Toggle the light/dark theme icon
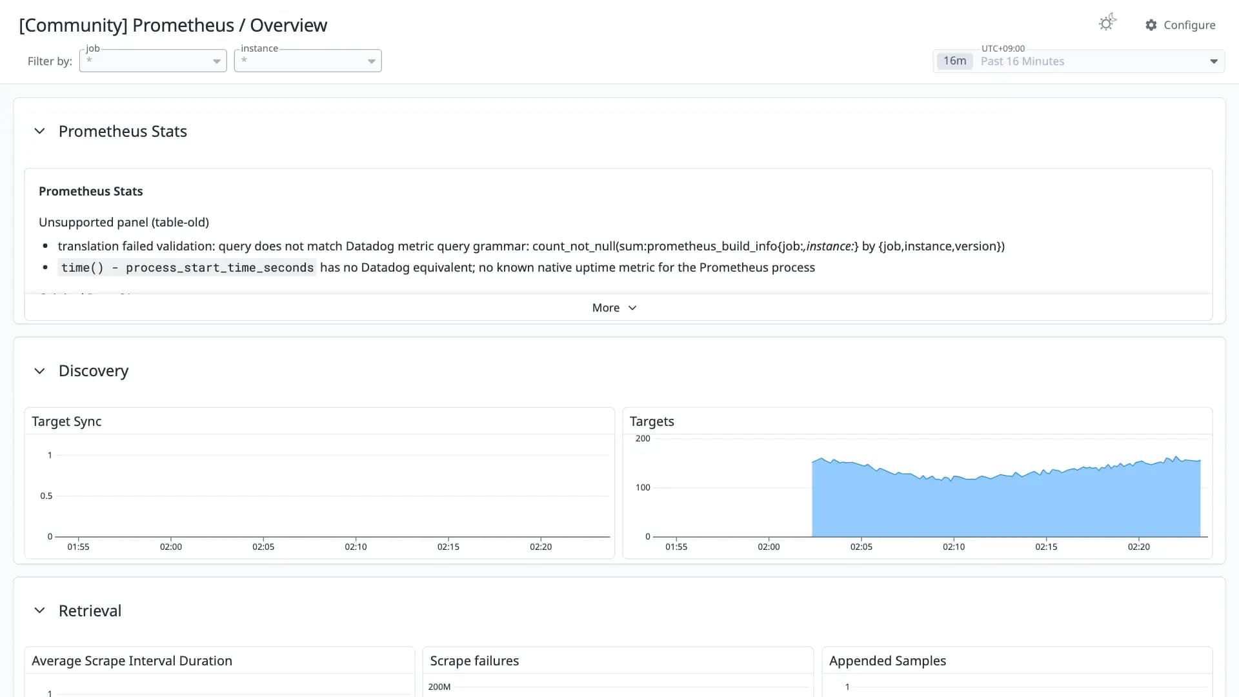 click(1107, 23)
